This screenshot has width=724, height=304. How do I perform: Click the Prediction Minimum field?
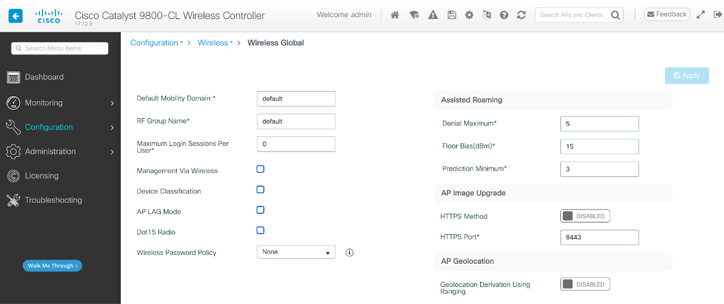point(600,169)
